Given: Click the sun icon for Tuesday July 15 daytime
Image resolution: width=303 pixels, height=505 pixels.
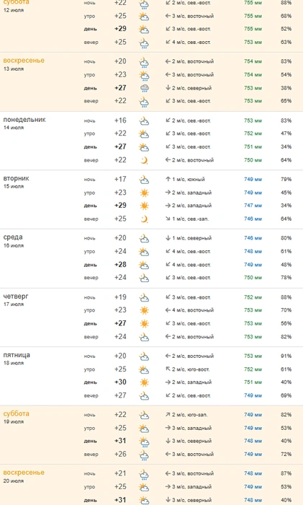Looking at the screenshot, I should (144, 206).
